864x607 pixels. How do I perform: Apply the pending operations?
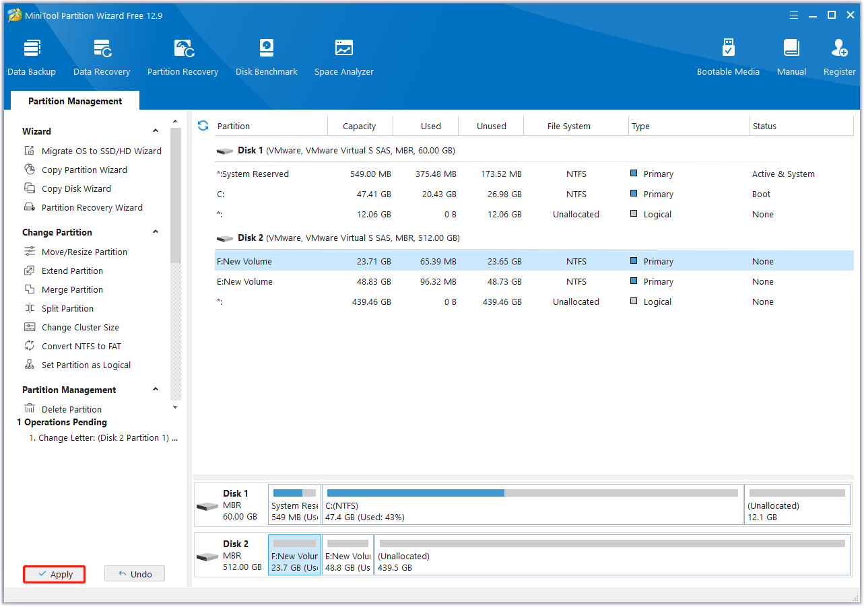pyautogui.click(x=55, y=574)
